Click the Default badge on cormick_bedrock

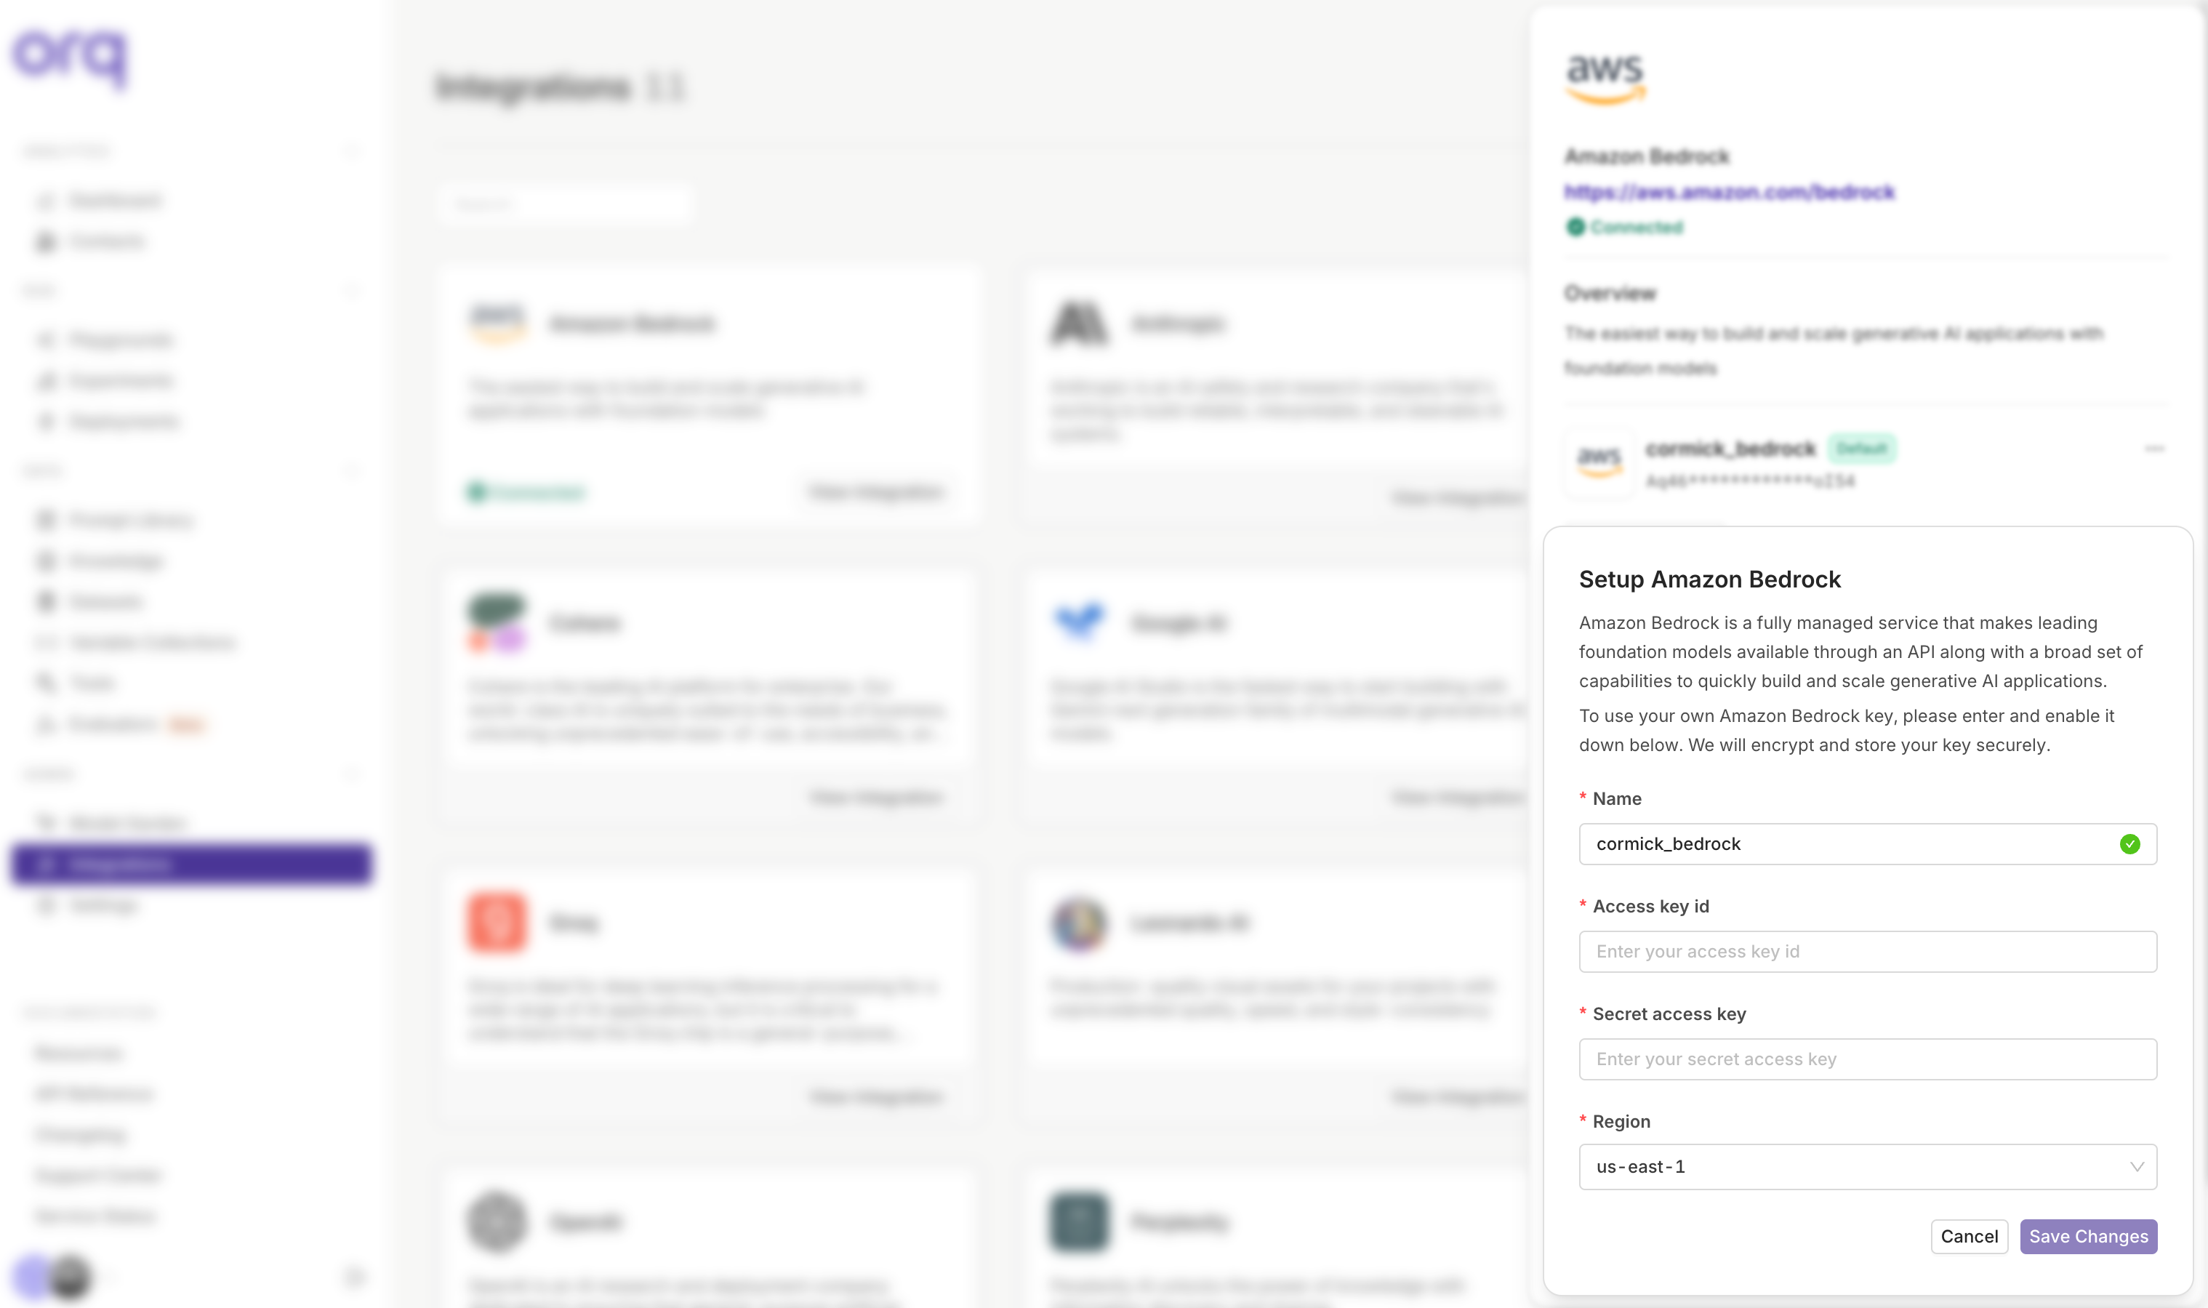pyautogui.click(x=1863, y=449)
